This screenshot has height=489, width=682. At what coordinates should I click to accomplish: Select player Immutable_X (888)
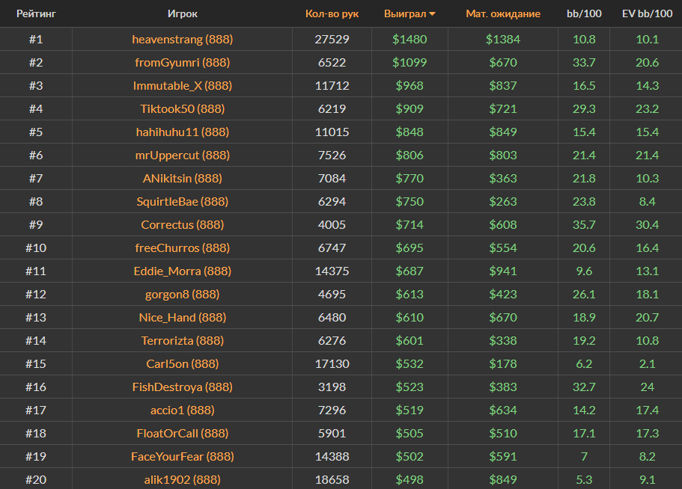coord(183,85)
